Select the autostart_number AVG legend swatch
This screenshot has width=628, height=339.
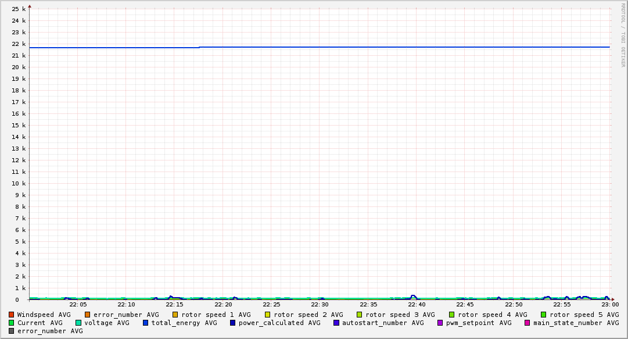(336, 323)
